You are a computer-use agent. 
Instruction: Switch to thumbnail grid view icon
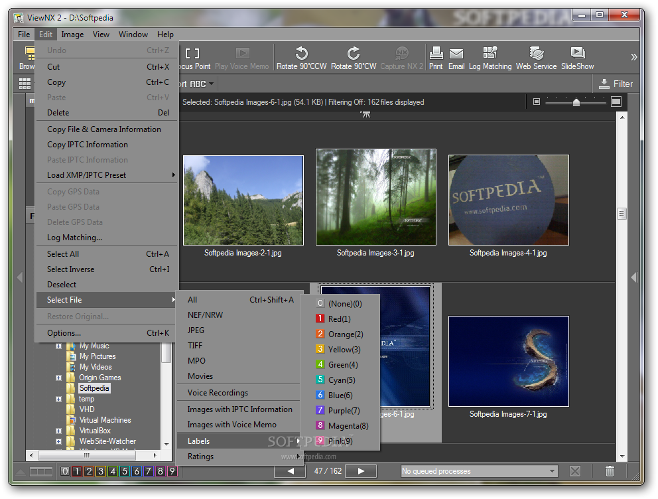25,84
